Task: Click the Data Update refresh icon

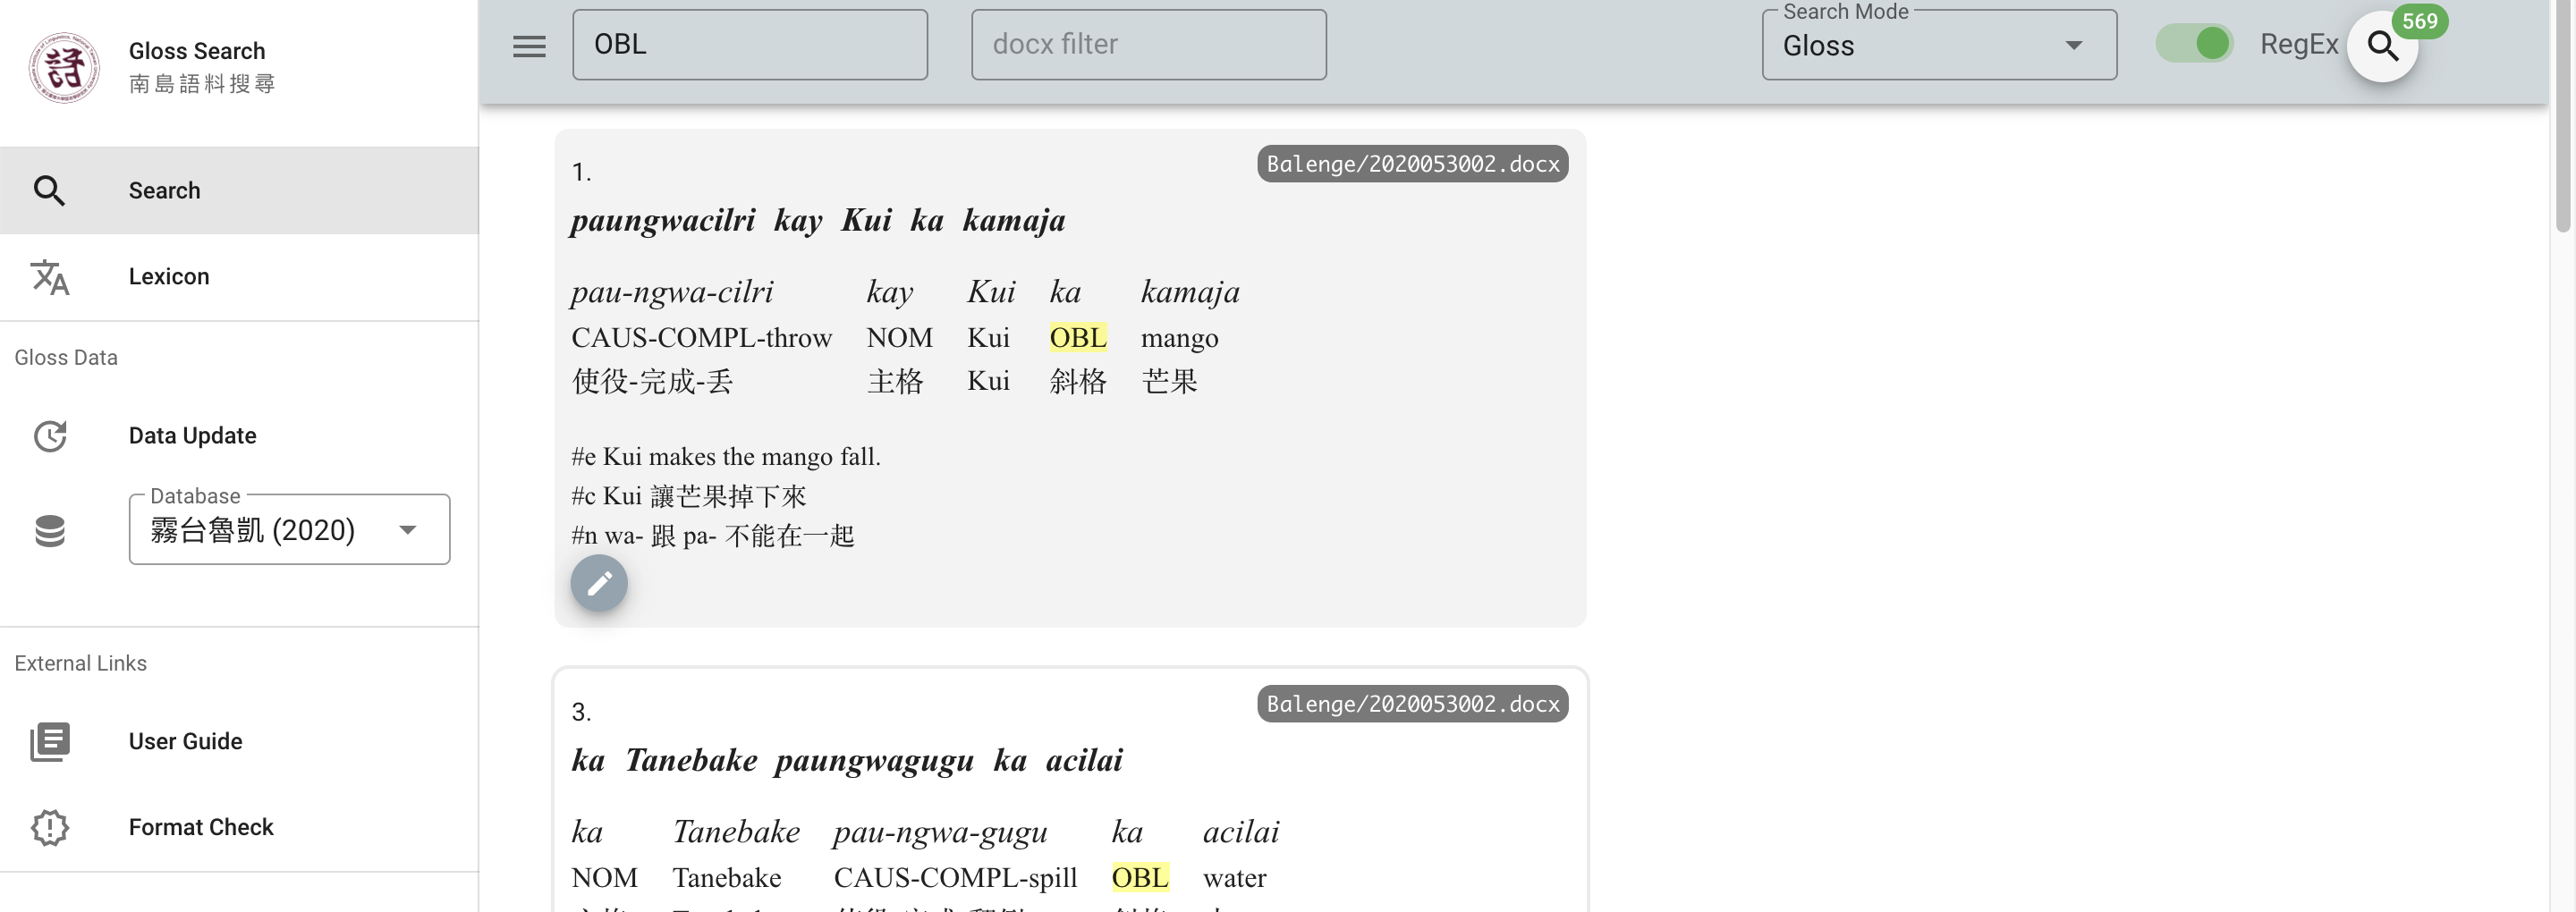Action: click(50, 436)
